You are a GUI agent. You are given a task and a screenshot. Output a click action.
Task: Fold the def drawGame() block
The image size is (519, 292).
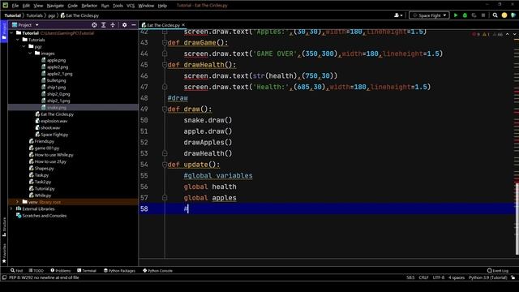point(165,42)
